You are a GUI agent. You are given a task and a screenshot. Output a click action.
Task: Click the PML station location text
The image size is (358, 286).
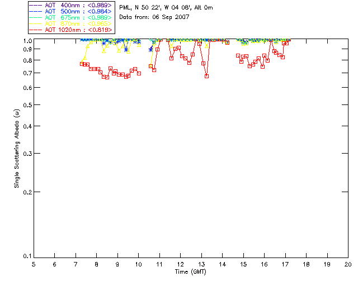pos(166,8)
